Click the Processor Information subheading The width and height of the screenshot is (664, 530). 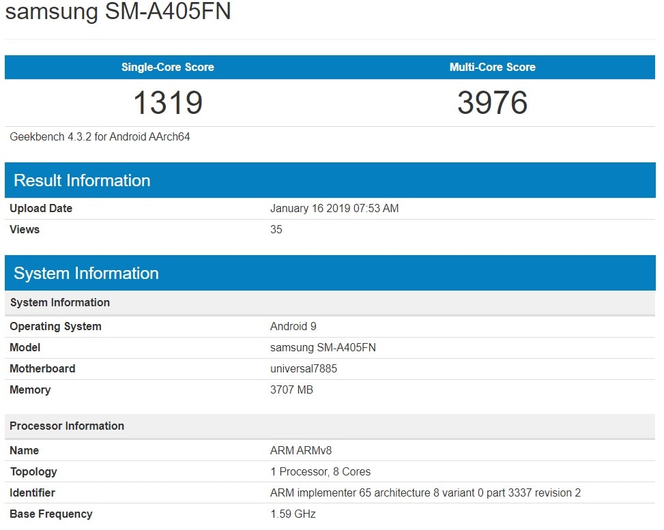[330, 426]
